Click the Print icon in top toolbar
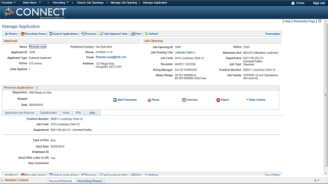The image size is (328, 184). coord(133,34)
